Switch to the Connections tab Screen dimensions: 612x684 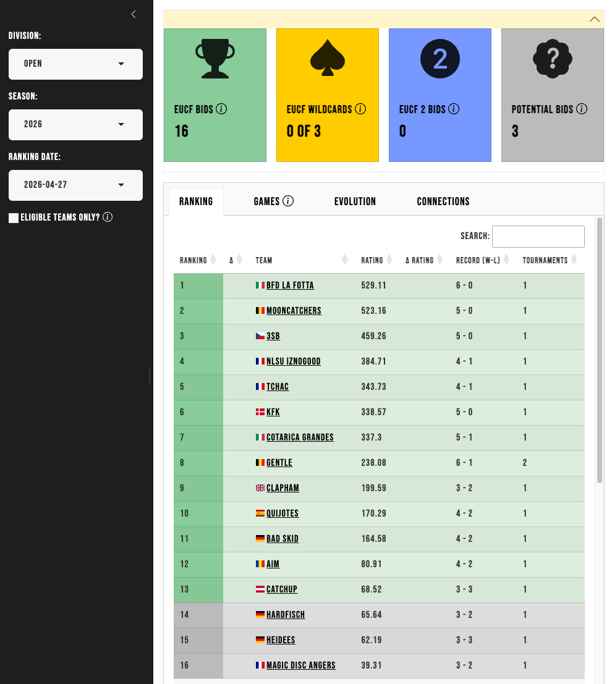[x=443, y=201]
